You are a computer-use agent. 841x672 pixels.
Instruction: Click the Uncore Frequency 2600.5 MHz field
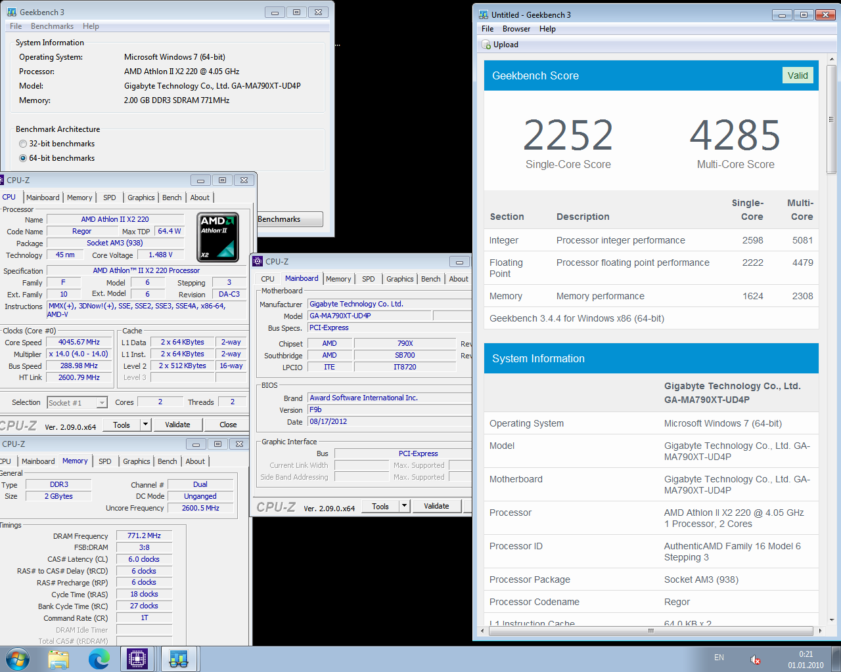coord(200,508)
